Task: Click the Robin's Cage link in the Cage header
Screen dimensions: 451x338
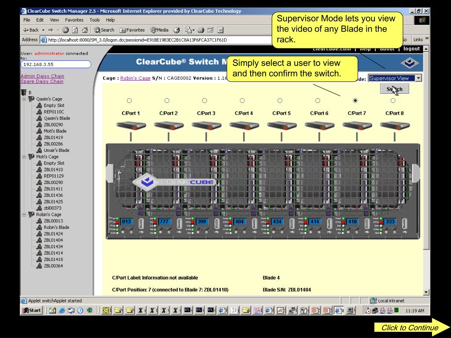Action: click(x=135, y=78)
